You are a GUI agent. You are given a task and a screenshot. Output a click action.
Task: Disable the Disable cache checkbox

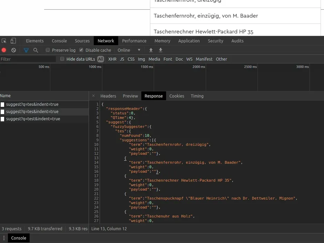click(81, 50)
